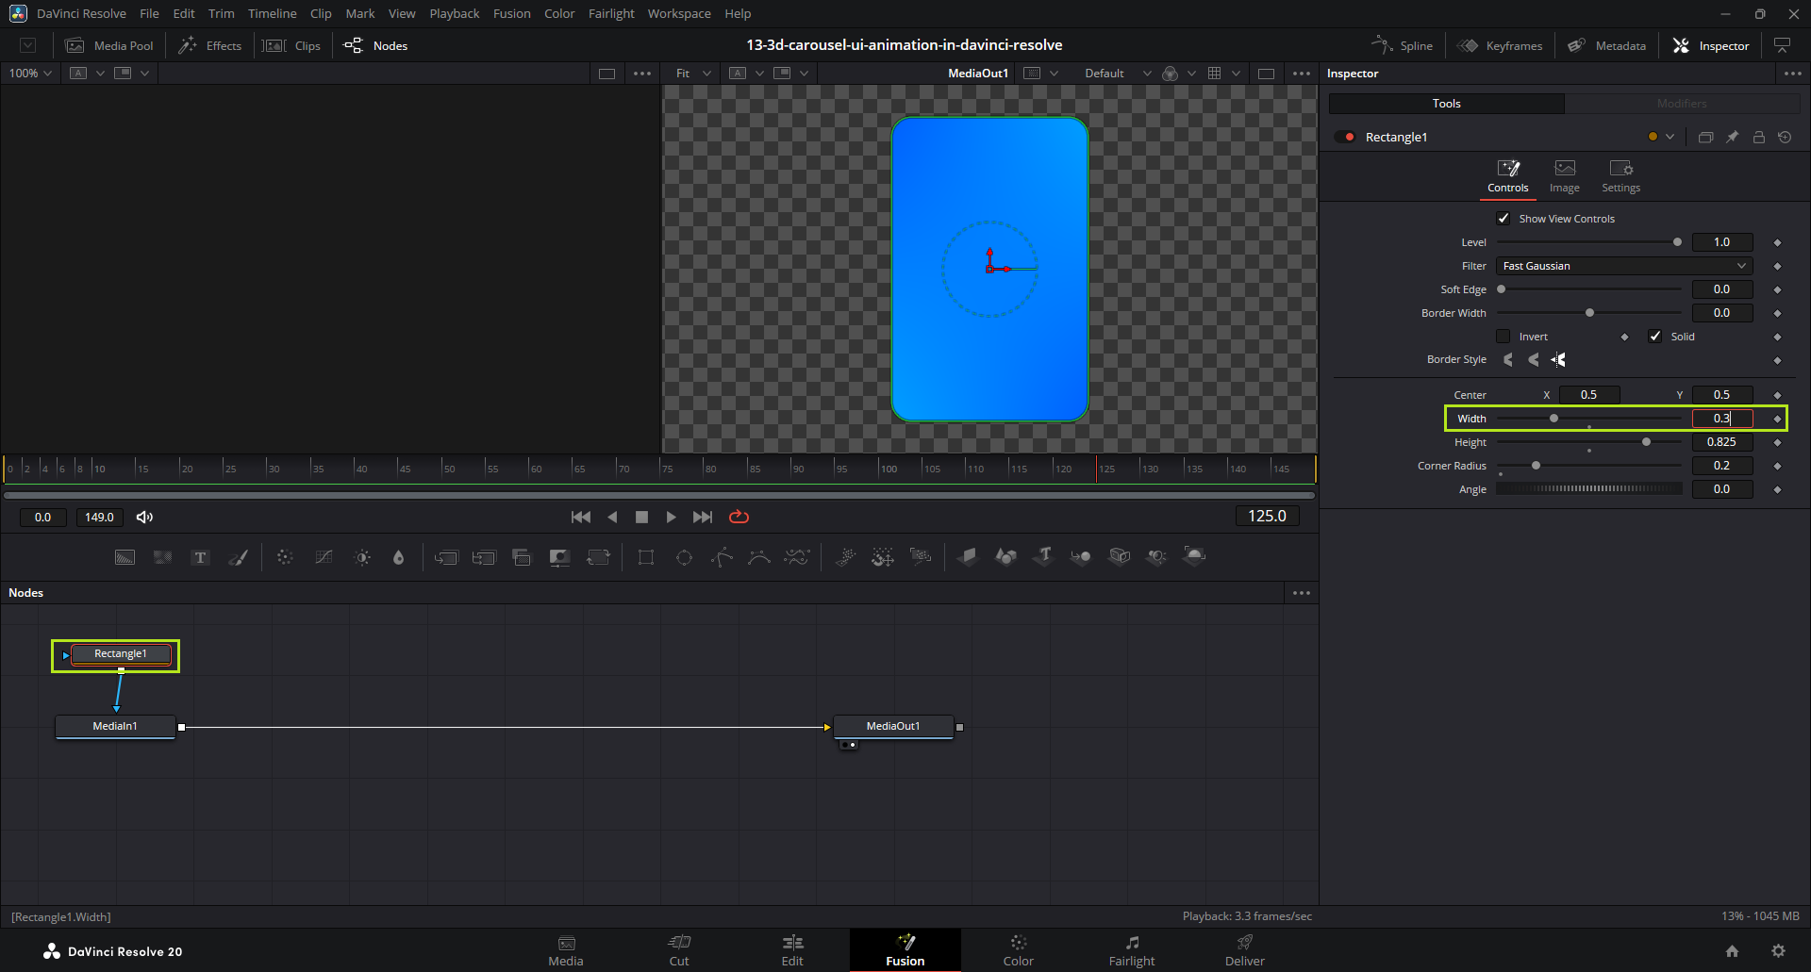Image resolution: width=1811 pixels, height=972 pixels.
Task: Adjust the Corner Radius slider
Action: 1536,466
